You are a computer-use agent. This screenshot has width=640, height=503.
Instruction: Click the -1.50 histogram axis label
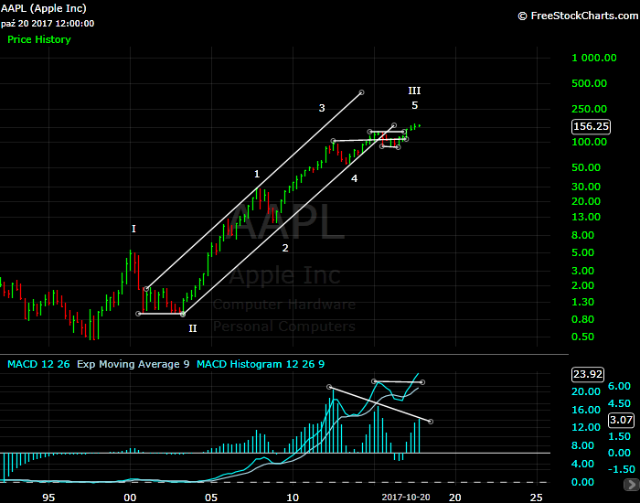[x=621, y=469]
